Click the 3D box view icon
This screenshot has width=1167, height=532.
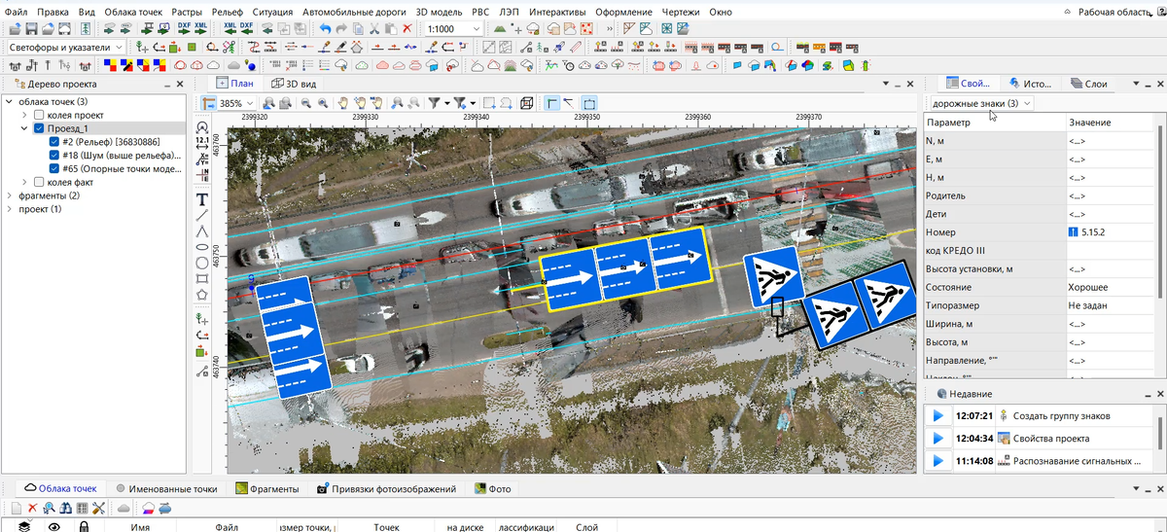pos(526,103)
